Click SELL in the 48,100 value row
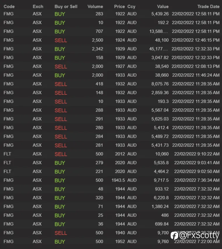Image resolution: width=222 pixels, height=249 pixels. [61, 40]
